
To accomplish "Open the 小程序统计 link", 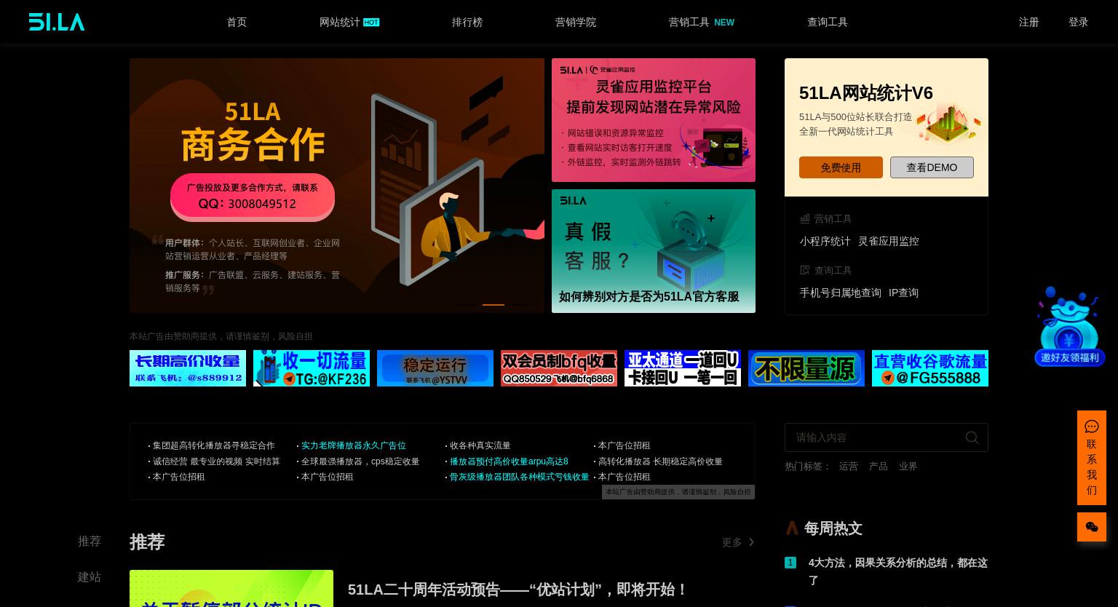I will (825, 241).
